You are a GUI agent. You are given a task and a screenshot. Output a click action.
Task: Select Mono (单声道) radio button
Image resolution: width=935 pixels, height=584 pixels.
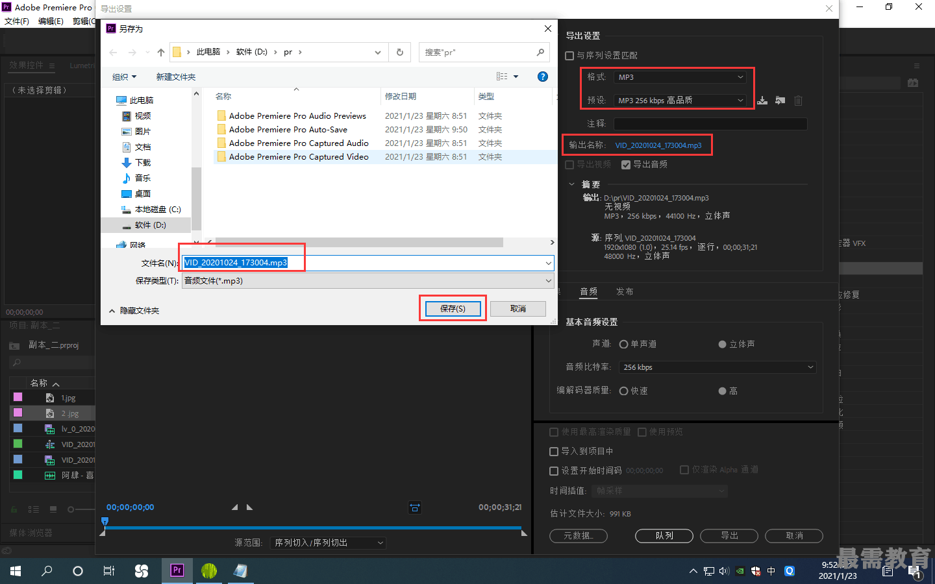coord(623,345)
